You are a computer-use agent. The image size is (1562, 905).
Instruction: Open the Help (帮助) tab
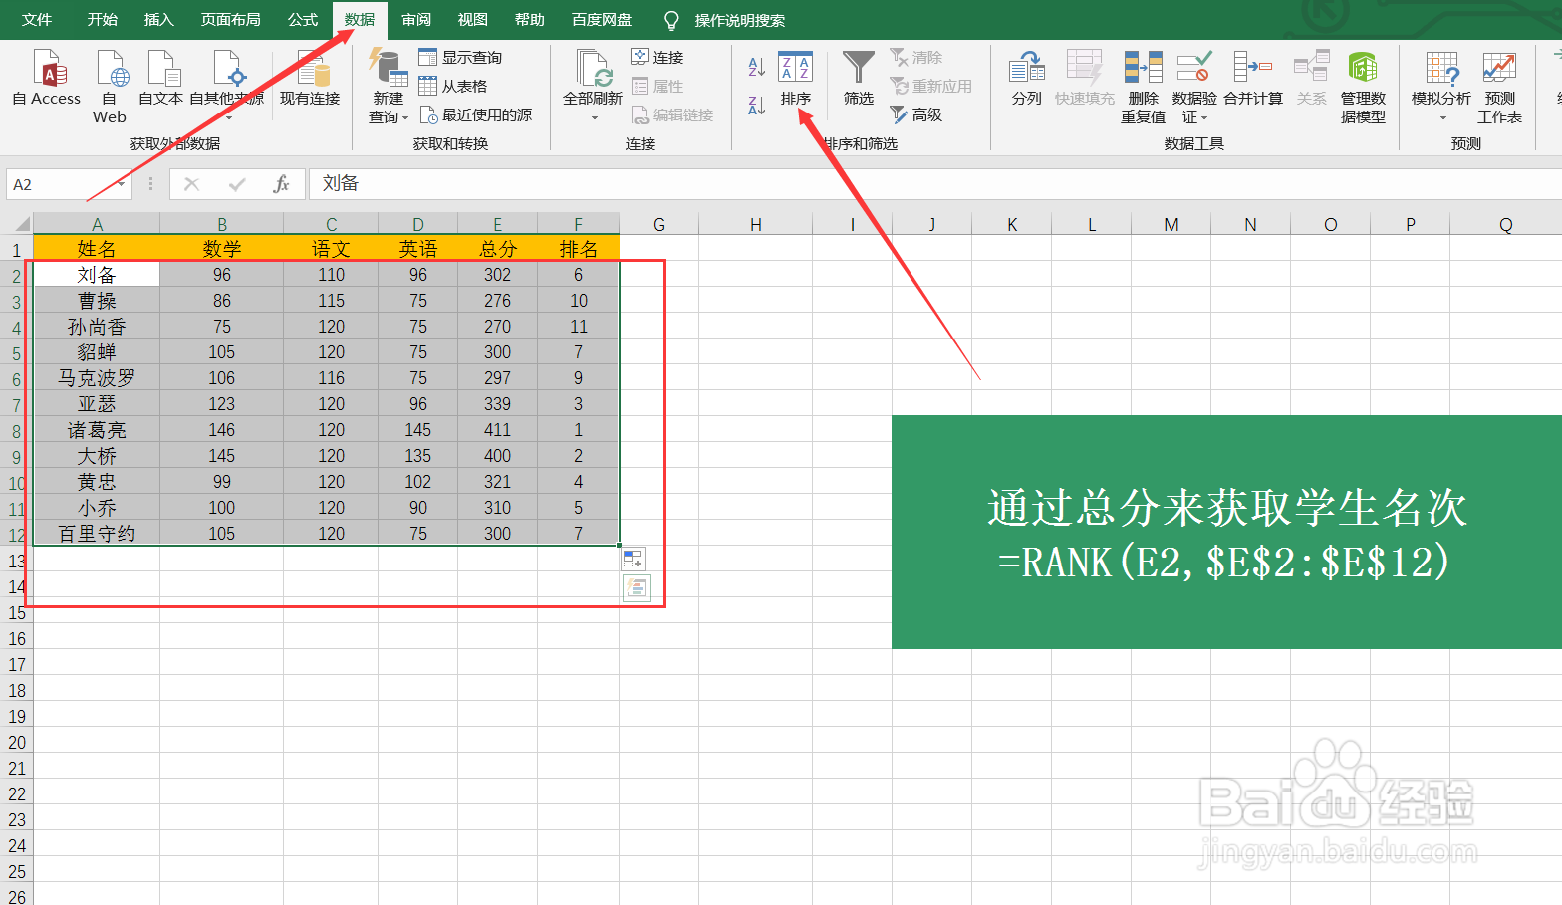pos(530,20)
